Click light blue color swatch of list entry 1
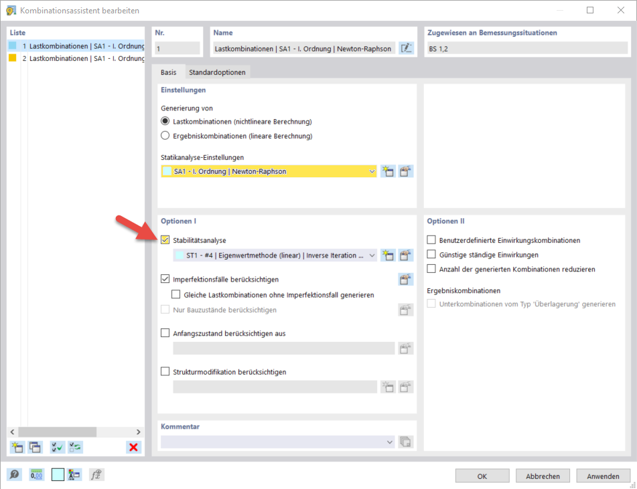This screenshot has width=637, height=489. pyautogui.click(x=13, y=45)
